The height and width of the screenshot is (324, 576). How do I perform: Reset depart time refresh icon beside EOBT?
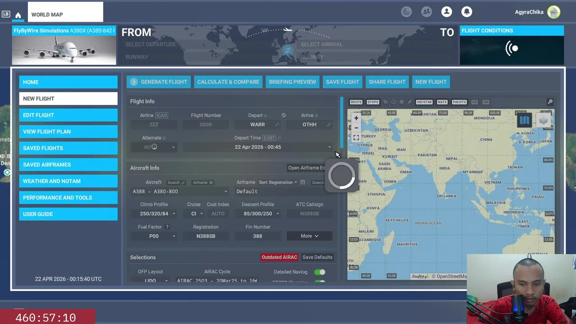pyautogui.click(x=279, y=138)
